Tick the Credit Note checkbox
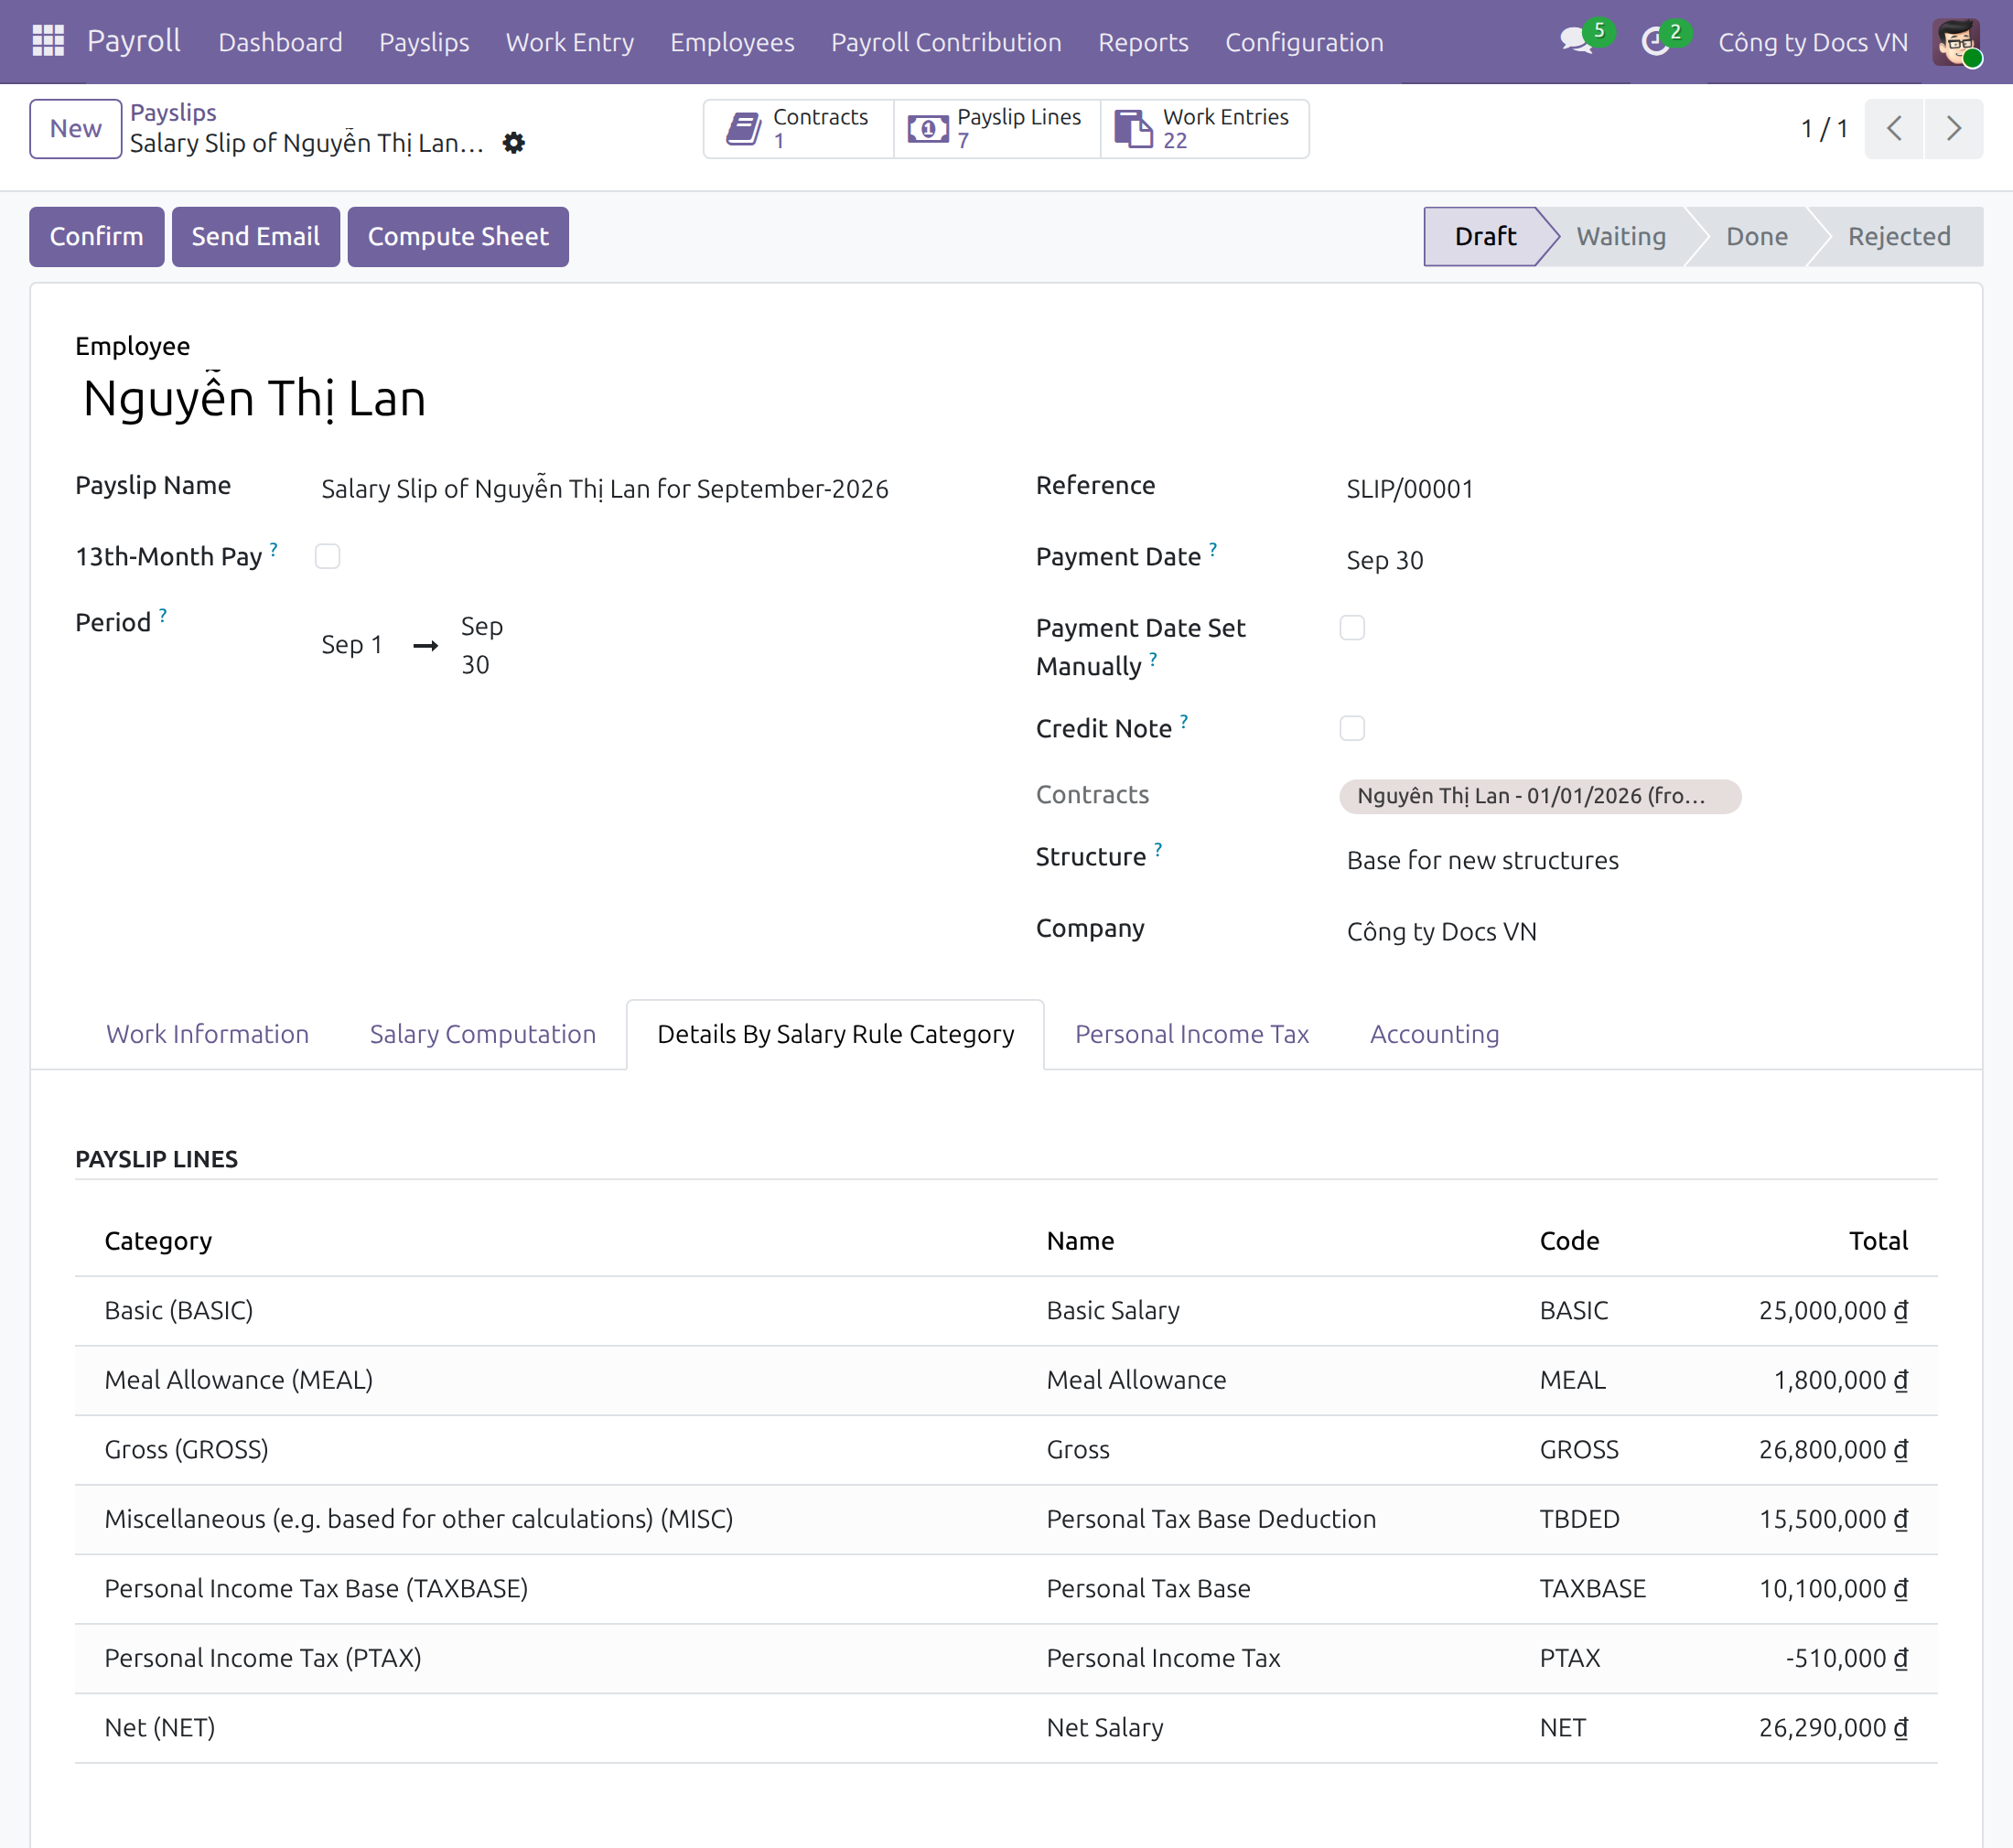The image size is (2013, 1848). pyautogui.click(x=1352, y=728)
